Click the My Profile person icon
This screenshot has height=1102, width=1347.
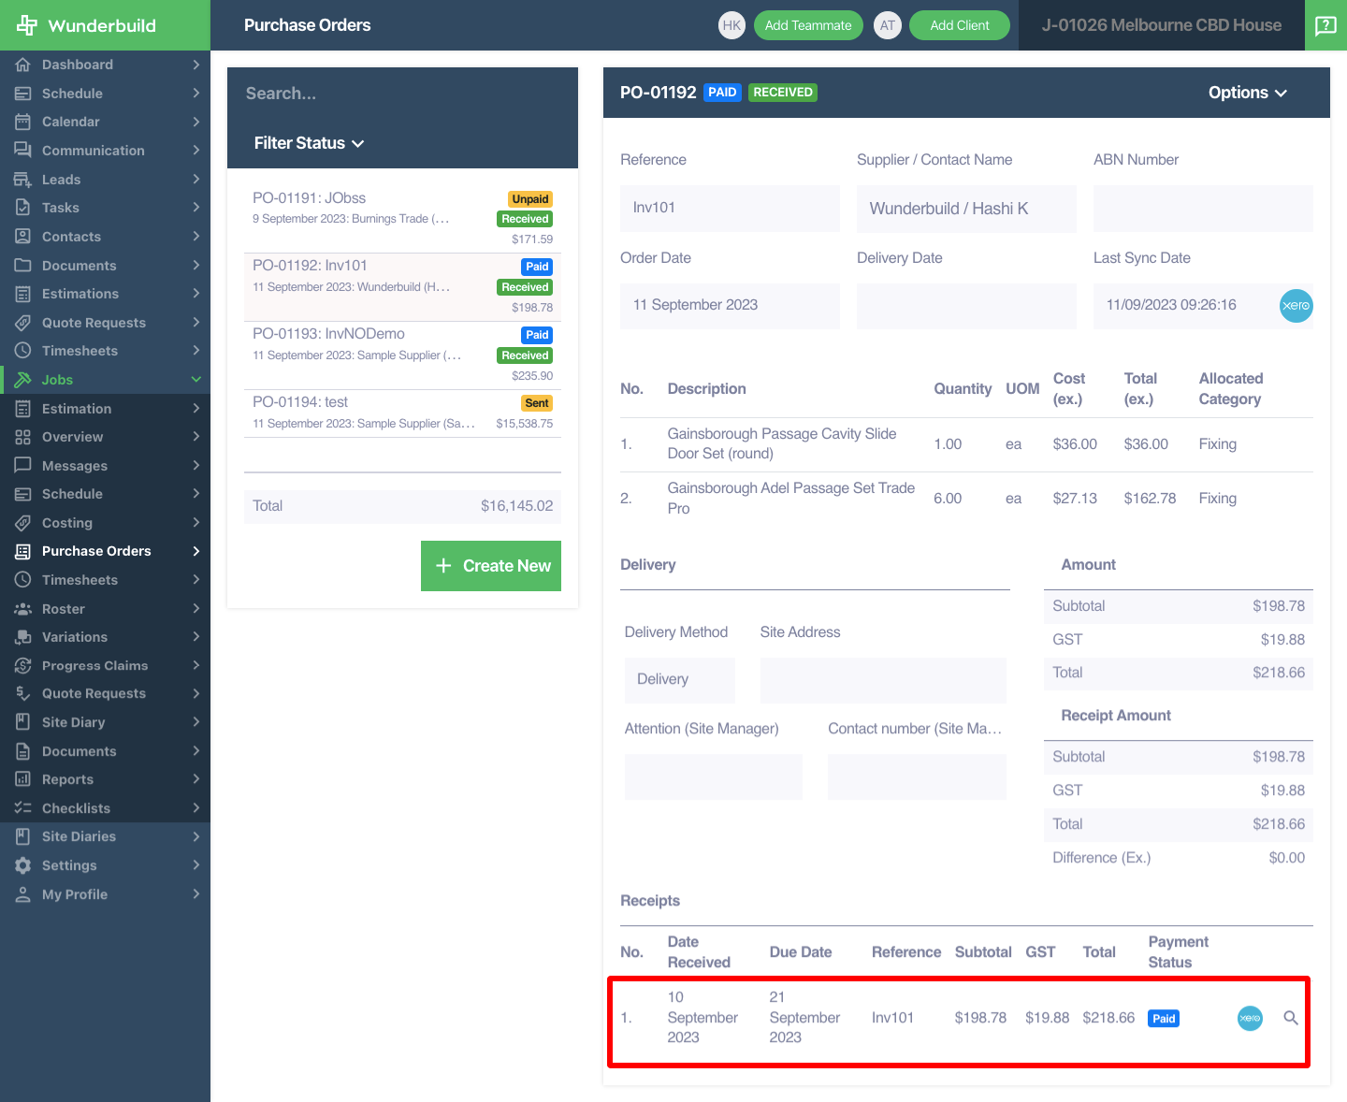23,894
